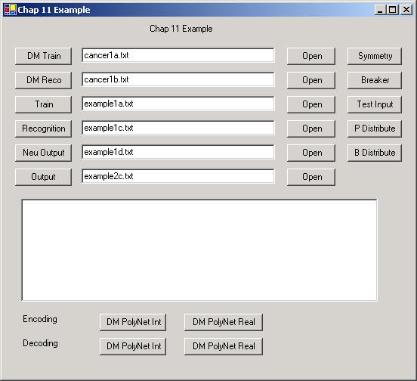The width and height of the screenshot is (417, 381).
Task: Click the P Distribute button
Action: click(x=375, y=129)
